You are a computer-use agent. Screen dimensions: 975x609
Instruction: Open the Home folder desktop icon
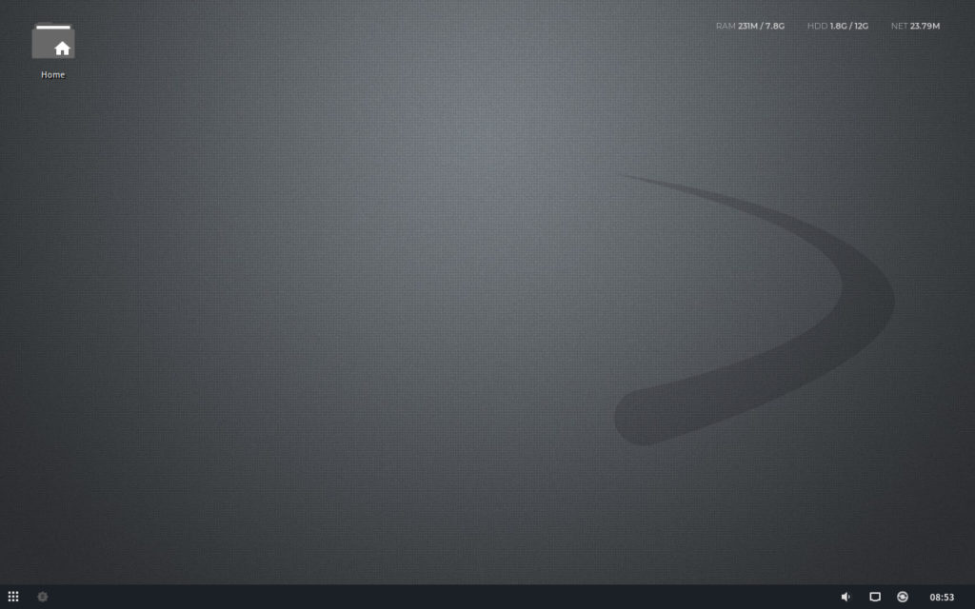pyautogui.click(x=53, y=41)
